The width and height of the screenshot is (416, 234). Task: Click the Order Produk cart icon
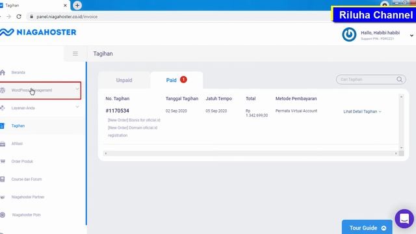coord(3,161)
